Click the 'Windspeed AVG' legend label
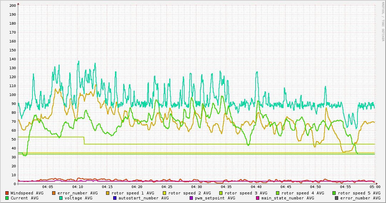This screenshot has width=386, height=203. [27, 193]
